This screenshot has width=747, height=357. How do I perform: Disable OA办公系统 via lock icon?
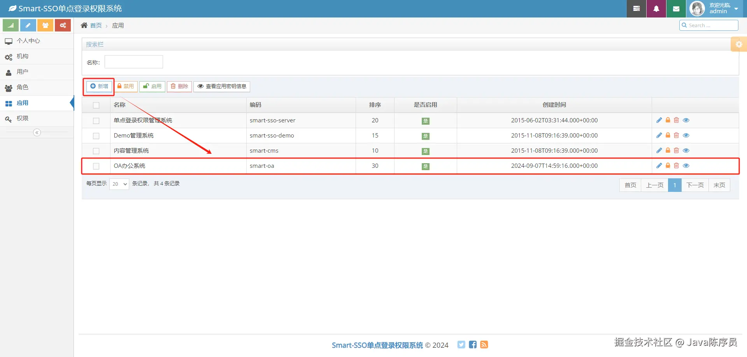pyautogui.click(x=668, y=165)
